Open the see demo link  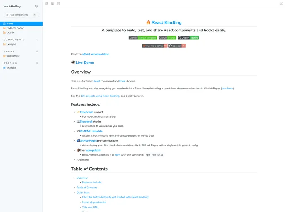point(227,89)
